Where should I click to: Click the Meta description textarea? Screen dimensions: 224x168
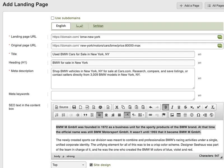click(123, 78)
